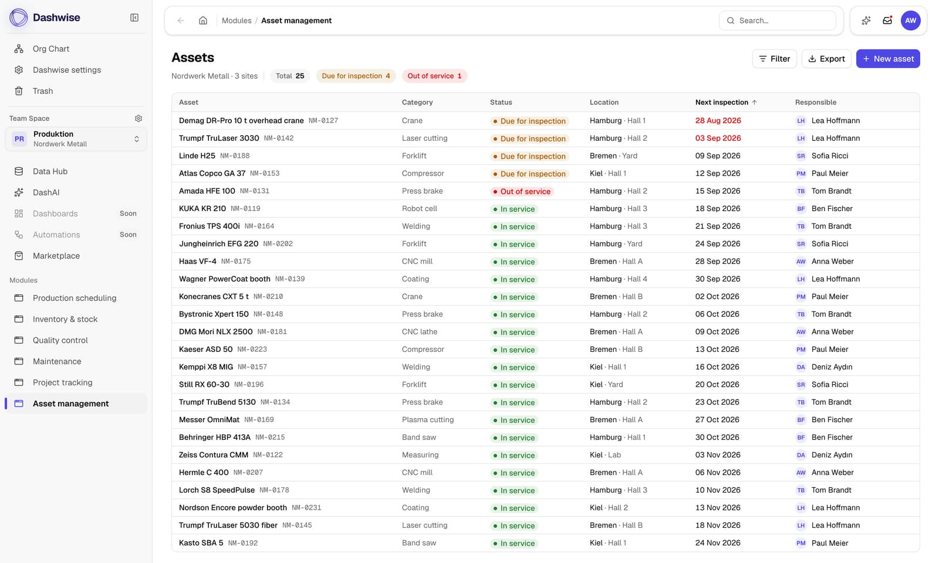Image resolution: width=939 pixels, height=563 pixels.
Task: Click Plasma cutting category cell
Action: 428,419
